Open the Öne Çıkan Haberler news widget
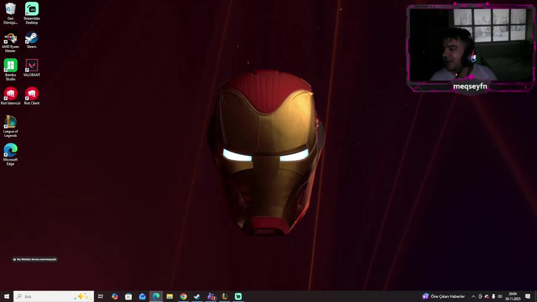This screenshot has height=302, width=537. pos(443,297)
